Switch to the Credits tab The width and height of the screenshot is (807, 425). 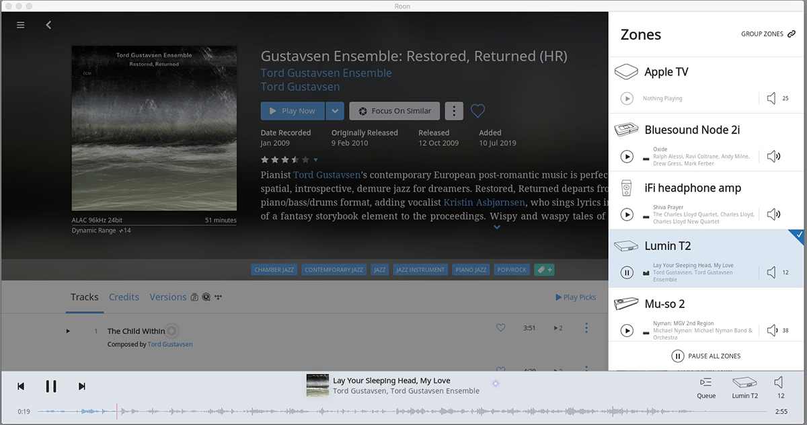[124, 297]
